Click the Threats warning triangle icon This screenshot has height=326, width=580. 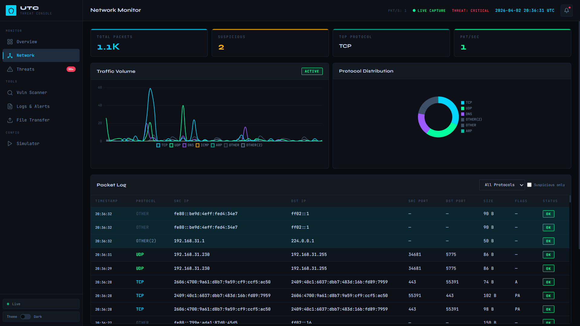tap(10, 69)
